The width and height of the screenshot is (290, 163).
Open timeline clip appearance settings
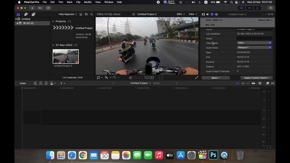point(260,83)
